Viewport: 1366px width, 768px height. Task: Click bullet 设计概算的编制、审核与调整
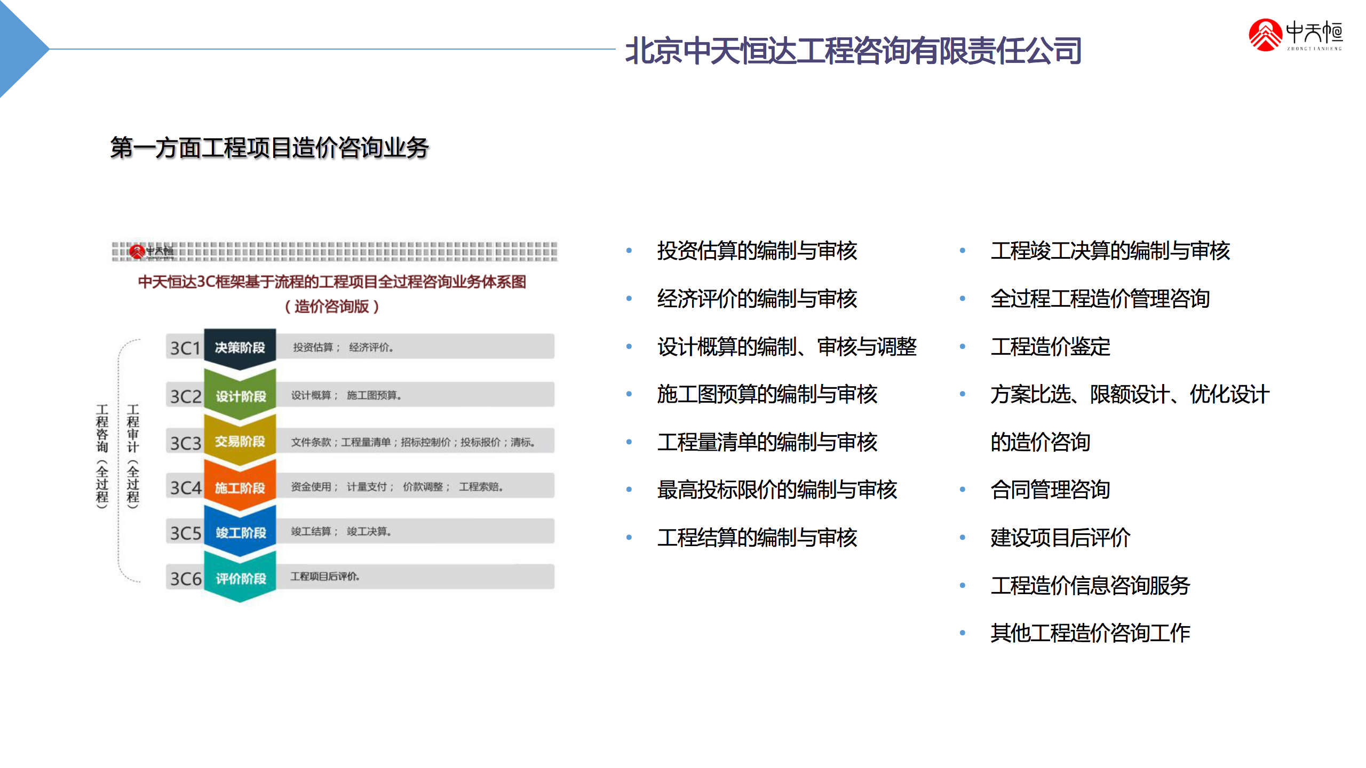point(787,347)
